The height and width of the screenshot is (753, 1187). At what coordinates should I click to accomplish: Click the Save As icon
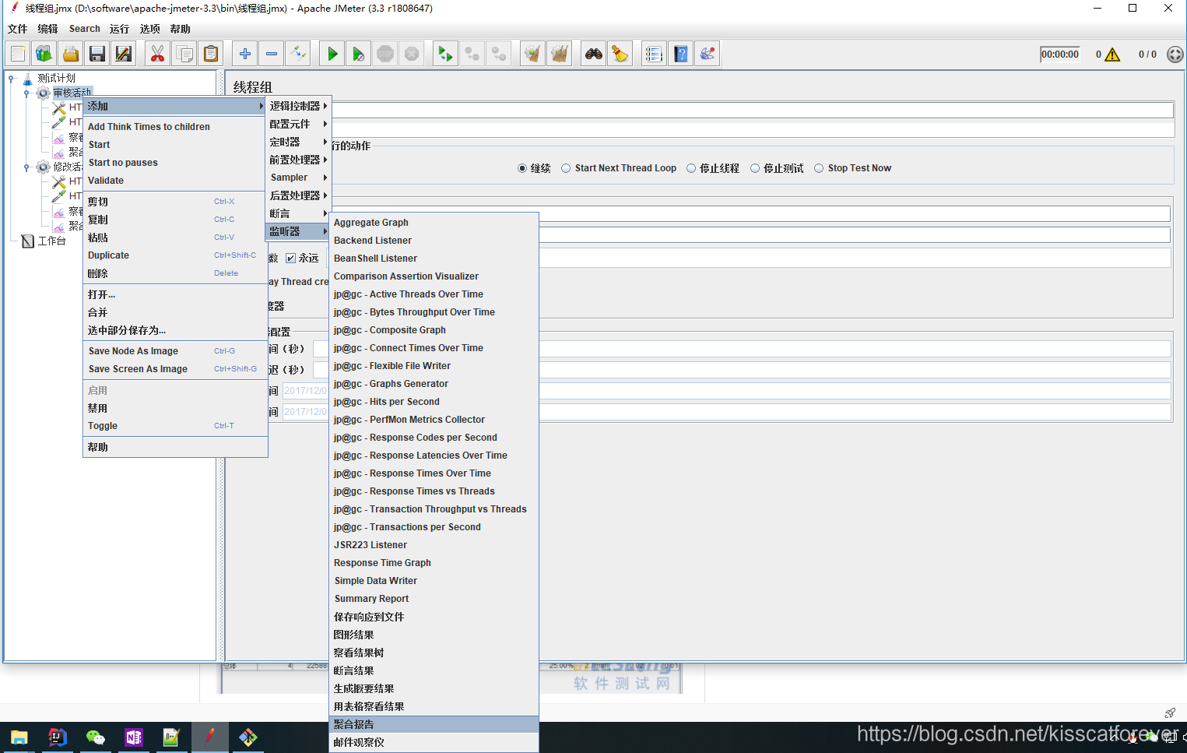(x=124, y=54)
